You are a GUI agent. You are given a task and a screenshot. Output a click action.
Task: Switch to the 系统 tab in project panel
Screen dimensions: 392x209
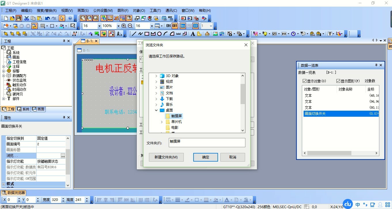[x=23, y=109]
